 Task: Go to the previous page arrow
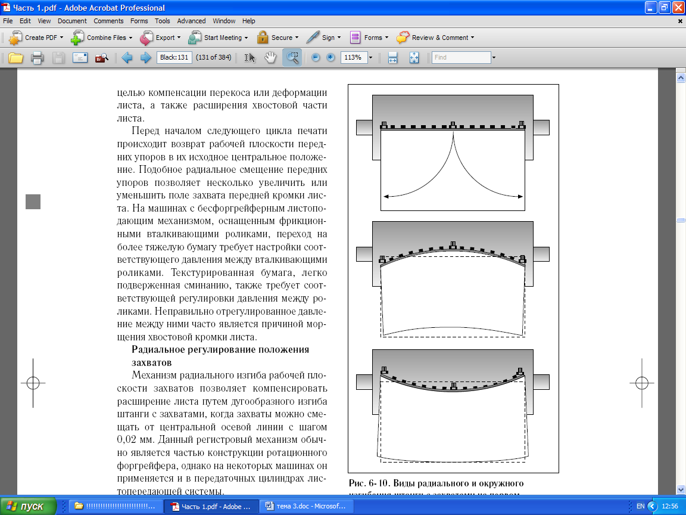pos(127,57)
